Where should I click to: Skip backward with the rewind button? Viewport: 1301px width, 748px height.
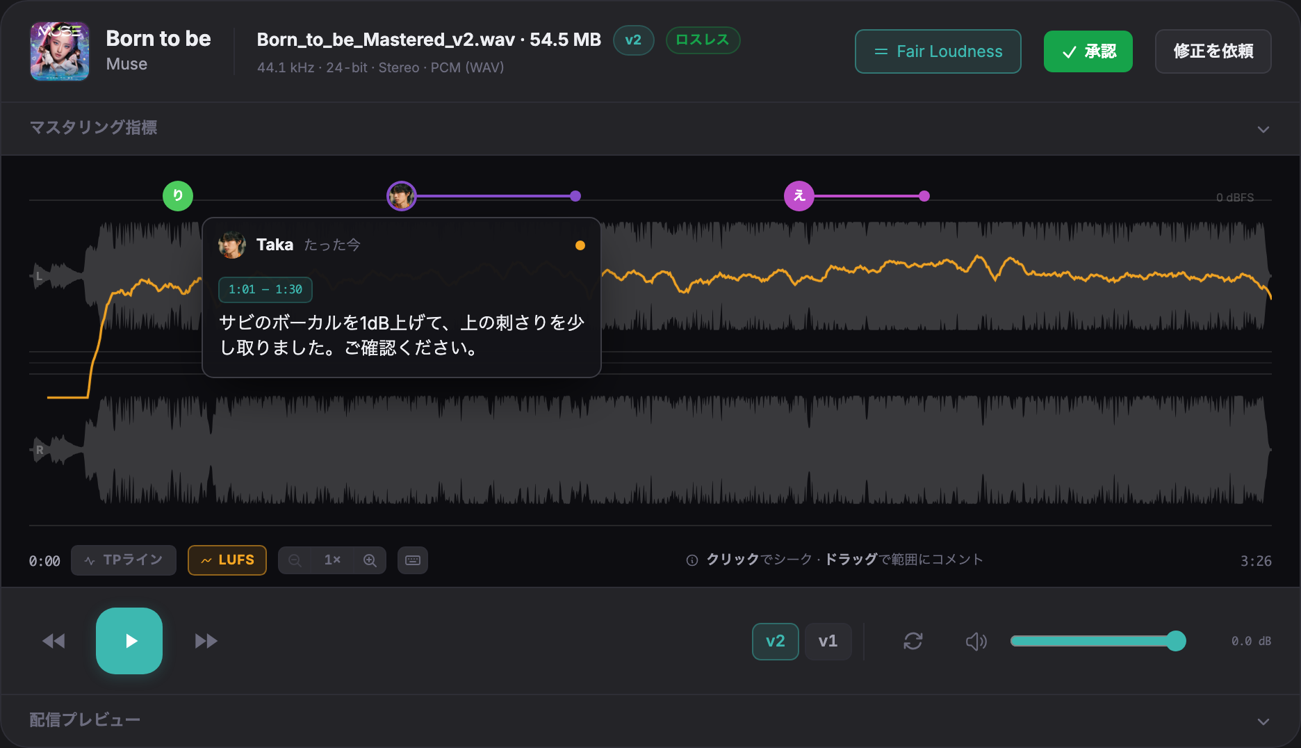click(x=54, y=641)
